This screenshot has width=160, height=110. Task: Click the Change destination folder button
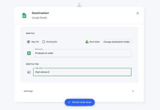click(117, 42)
